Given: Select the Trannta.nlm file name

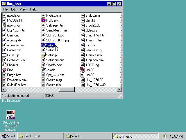Looking at the screenshot, I should pos(94,55).
